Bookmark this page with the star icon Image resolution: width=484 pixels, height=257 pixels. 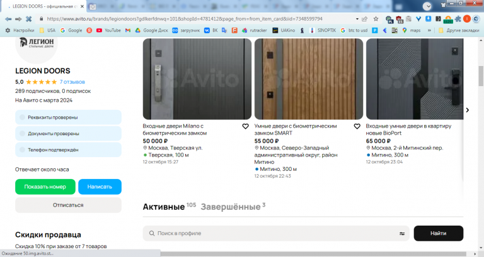click(x=376, y=19)
